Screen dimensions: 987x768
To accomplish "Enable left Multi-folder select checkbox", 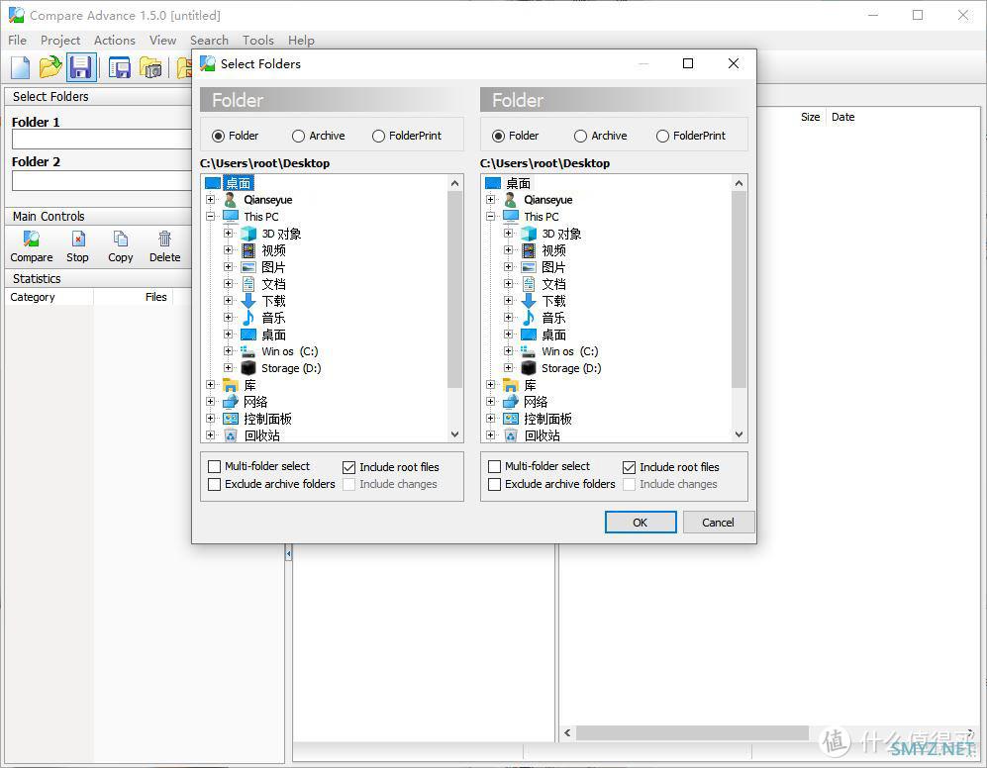I will (x=214, y=466).
